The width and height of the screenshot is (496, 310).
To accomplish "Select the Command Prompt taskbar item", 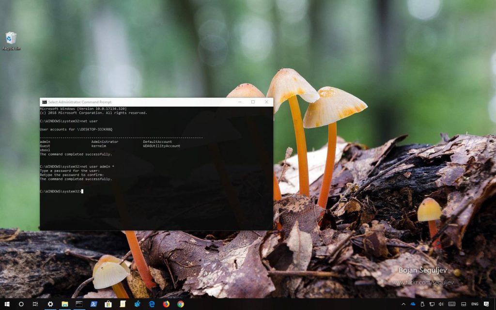I will click(79, 304).
